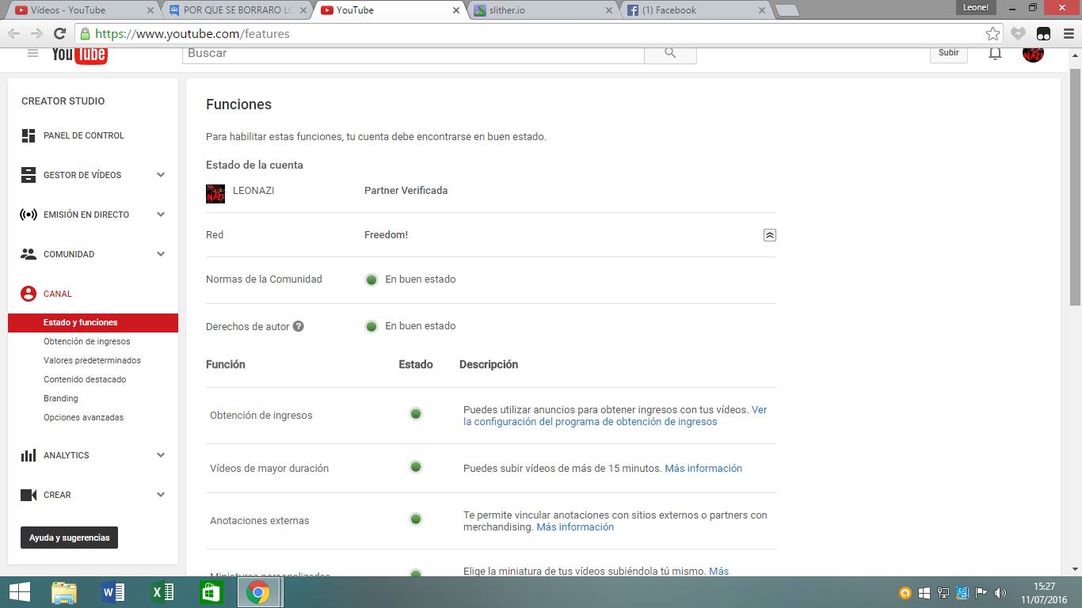Launch Word from the taskbar
This screenshot has height=608, width=1082.
pyautogui.click(x=113, y=592)
